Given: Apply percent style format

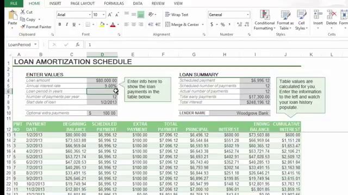Looking at the screenshot, I should [x=222, y=24].
